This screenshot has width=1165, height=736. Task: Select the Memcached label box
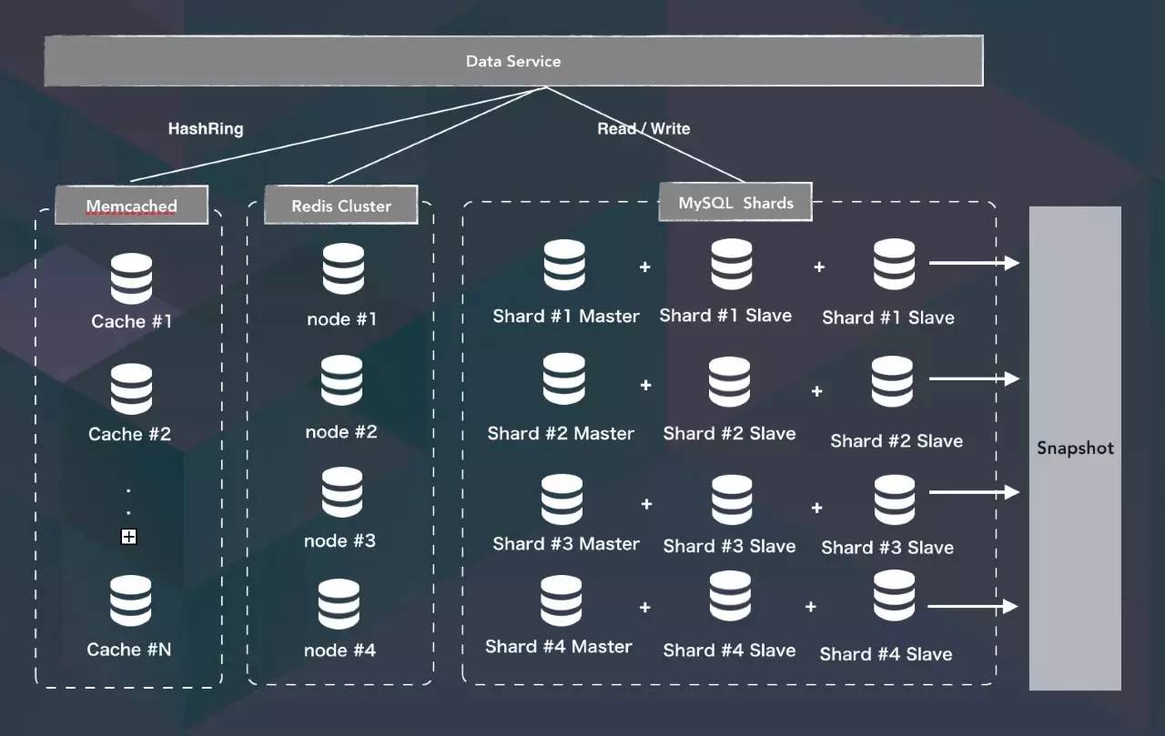click(132, 206)
